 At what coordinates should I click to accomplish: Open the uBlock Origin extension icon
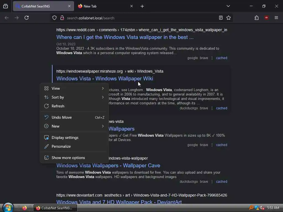pyautogui.click(x=266, y=18)
